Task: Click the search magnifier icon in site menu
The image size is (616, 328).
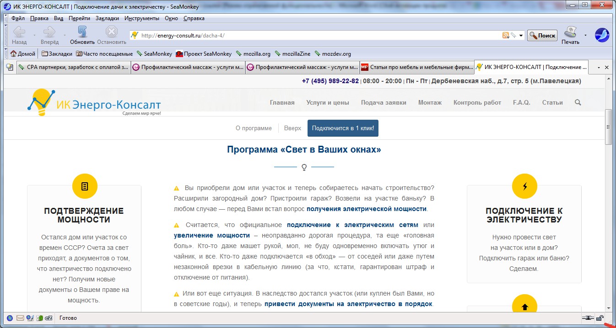Action: [x=578, y=102]
